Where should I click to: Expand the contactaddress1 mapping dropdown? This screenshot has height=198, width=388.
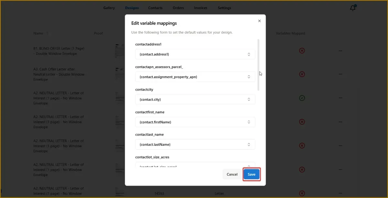(x=195, y=54)
